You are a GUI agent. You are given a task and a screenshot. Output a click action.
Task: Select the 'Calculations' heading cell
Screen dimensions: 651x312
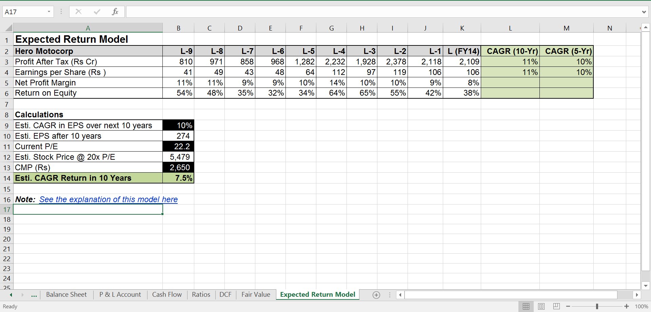point(88,115)
